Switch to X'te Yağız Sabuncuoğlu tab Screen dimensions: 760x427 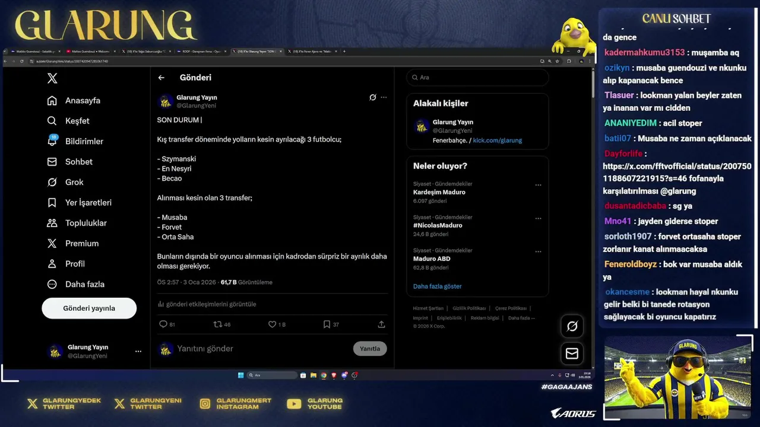(x=145, y=52)
